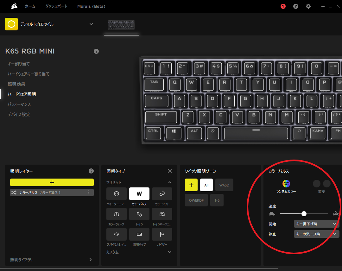Viewport: 342px width, 271px height.
Task: Click the Windows key on keyboard
Action: tap(174, 133)
